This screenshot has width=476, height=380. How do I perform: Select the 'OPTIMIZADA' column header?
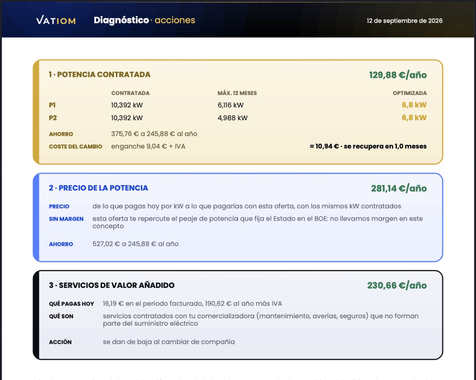click(x=410, y=93)
